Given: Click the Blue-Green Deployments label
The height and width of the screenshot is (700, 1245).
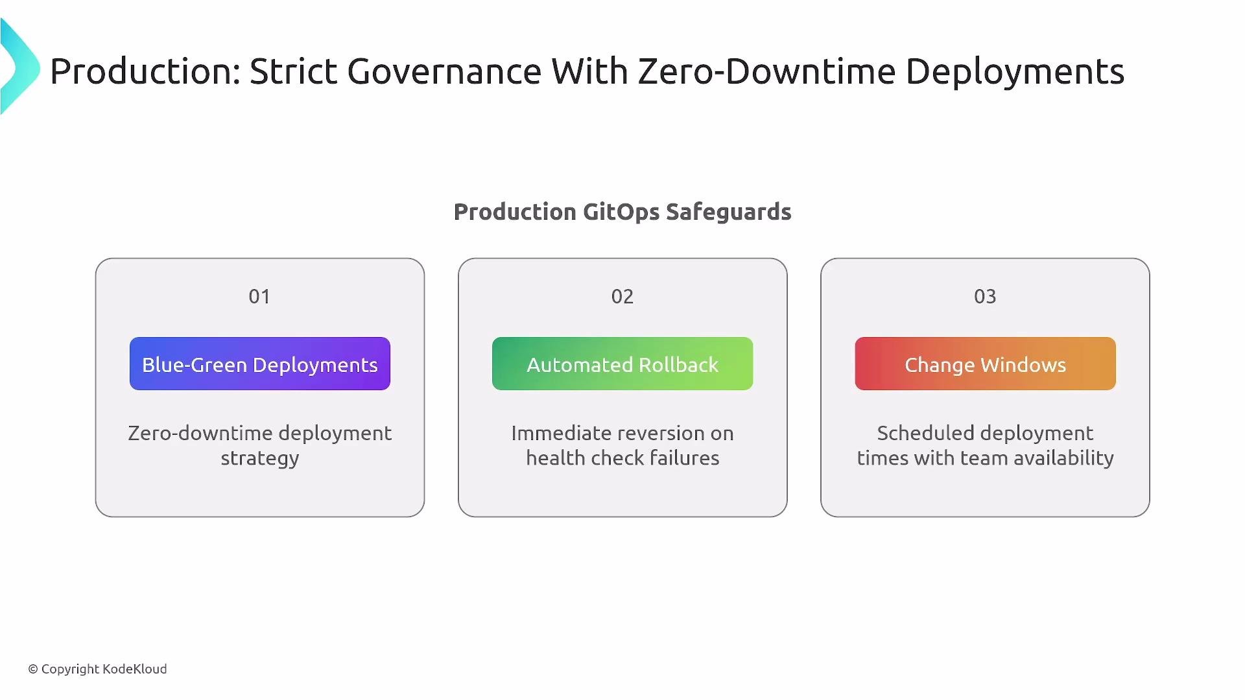Looking at the screenshot, I should (x=259, y=364).
